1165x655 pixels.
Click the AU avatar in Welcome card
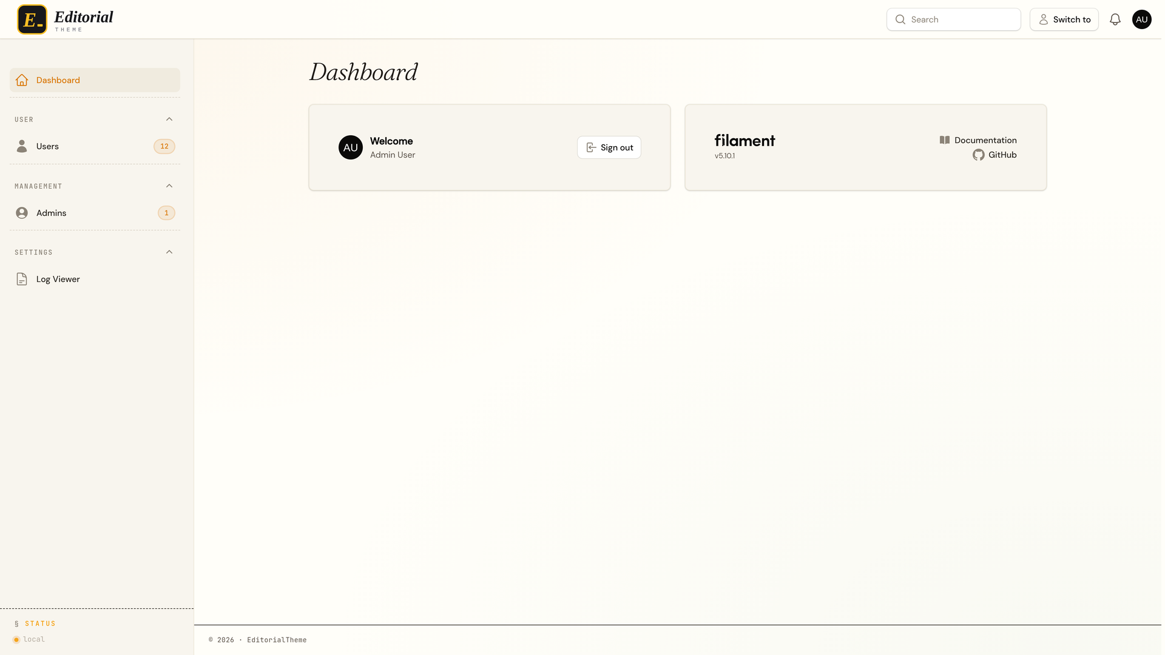(351, 147)
